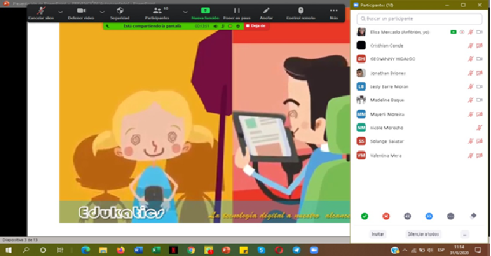Click the camera icon on Lesly Barre Morán's row
This screenshot has width=491, height=256.
(480, 87)
